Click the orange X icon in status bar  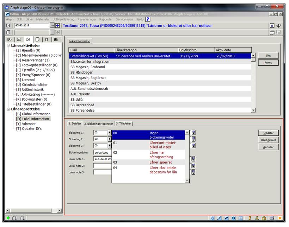click(281, 218)
